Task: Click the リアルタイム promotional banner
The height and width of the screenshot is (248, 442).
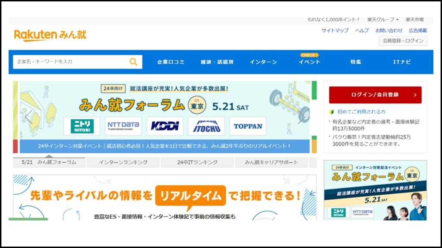Action: (x=164, y=197)
